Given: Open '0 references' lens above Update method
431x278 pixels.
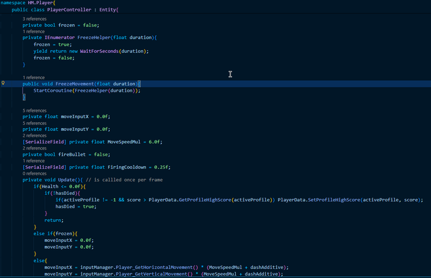Looking at the screenshot, I should (34, 174).
